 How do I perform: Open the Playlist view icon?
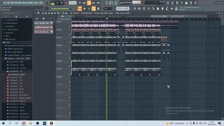[135, 9]
